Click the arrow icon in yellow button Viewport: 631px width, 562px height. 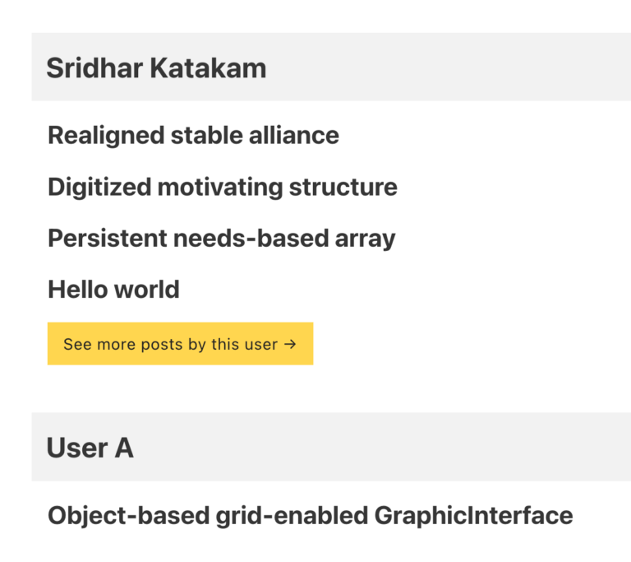[x=290, y=344]
